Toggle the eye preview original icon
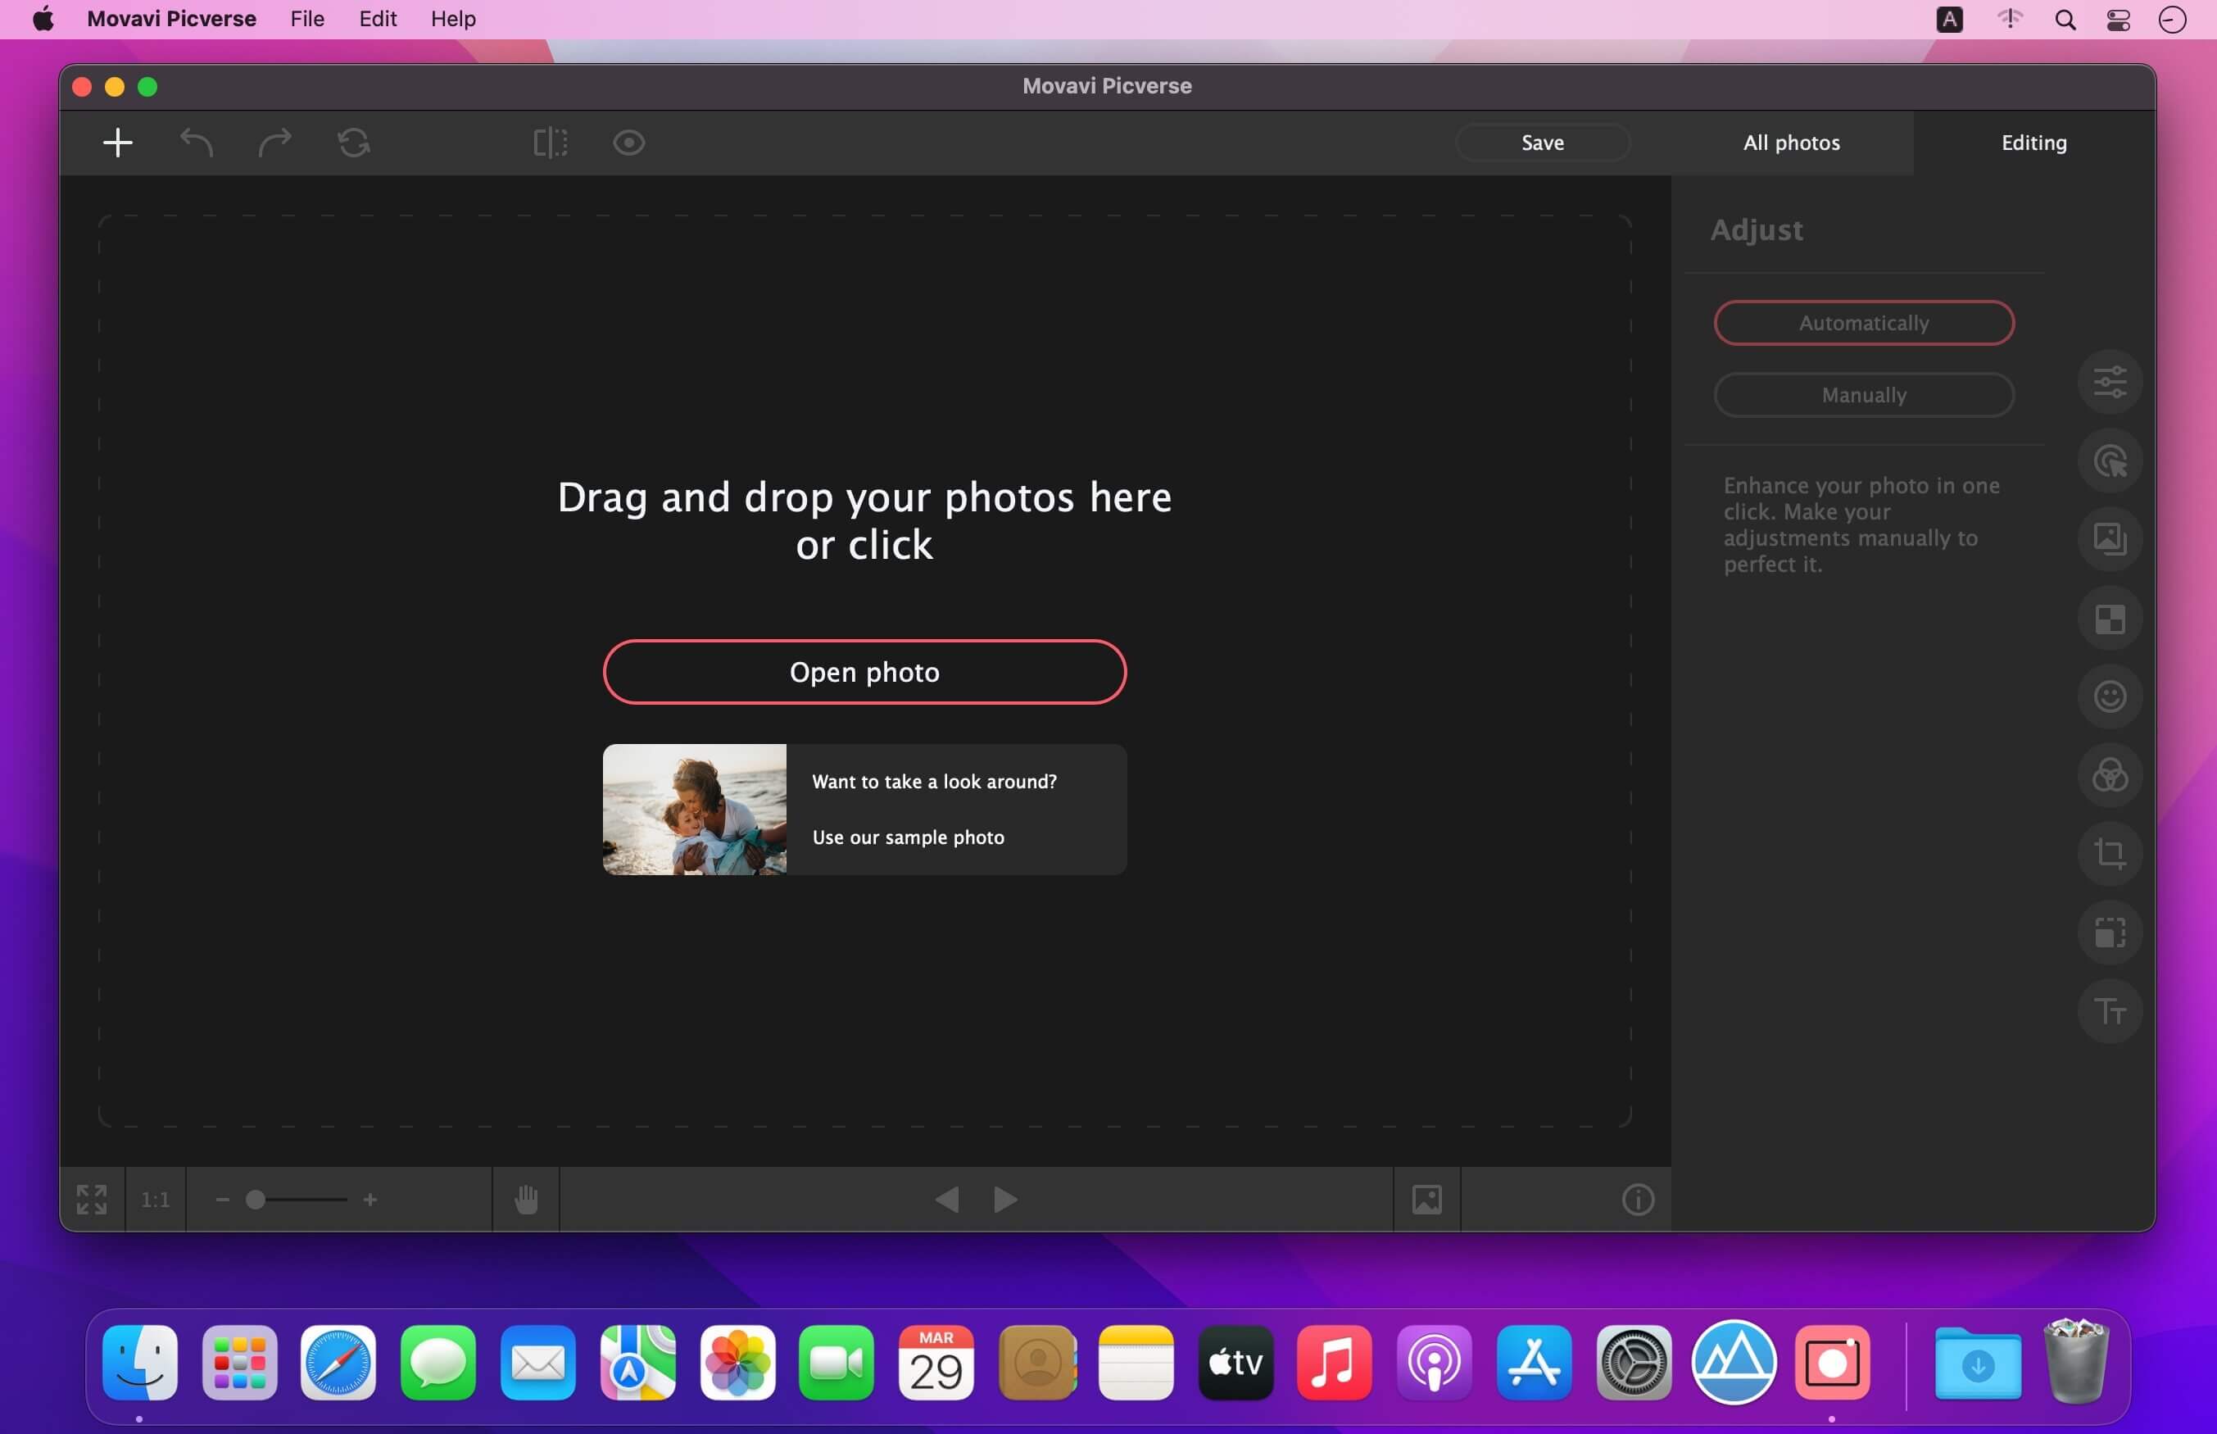This screenshot has height=1434, width=2217. [x=629, y=143]
